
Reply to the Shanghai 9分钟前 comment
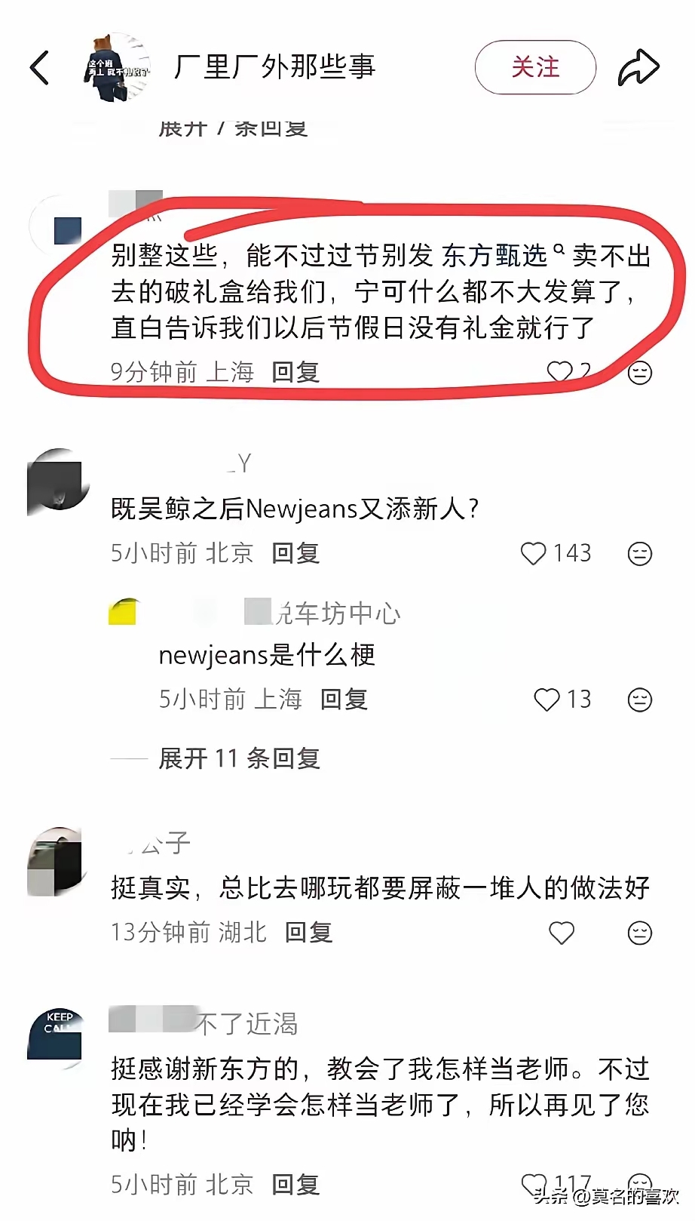295,371
